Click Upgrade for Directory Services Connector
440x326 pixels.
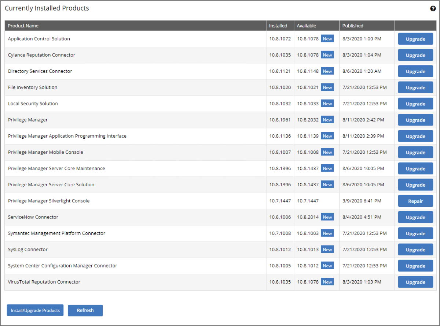click(415, 71)
